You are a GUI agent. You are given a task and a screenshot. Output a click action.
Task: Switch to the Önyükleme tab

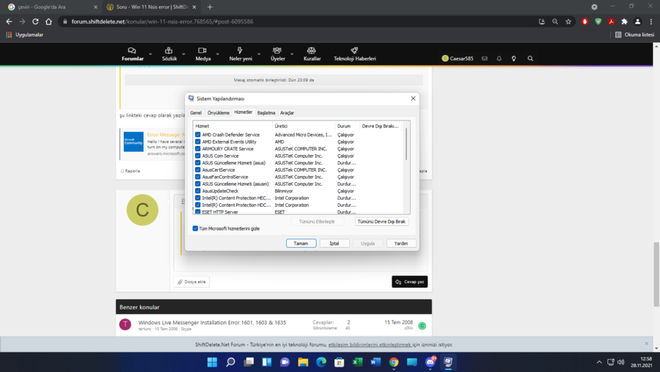coord(218,113)
